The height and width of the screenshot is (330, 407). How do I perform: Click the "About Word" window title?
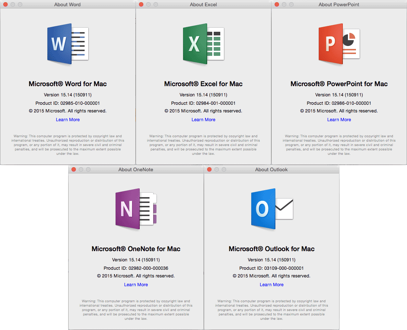[x=67, y=4]
